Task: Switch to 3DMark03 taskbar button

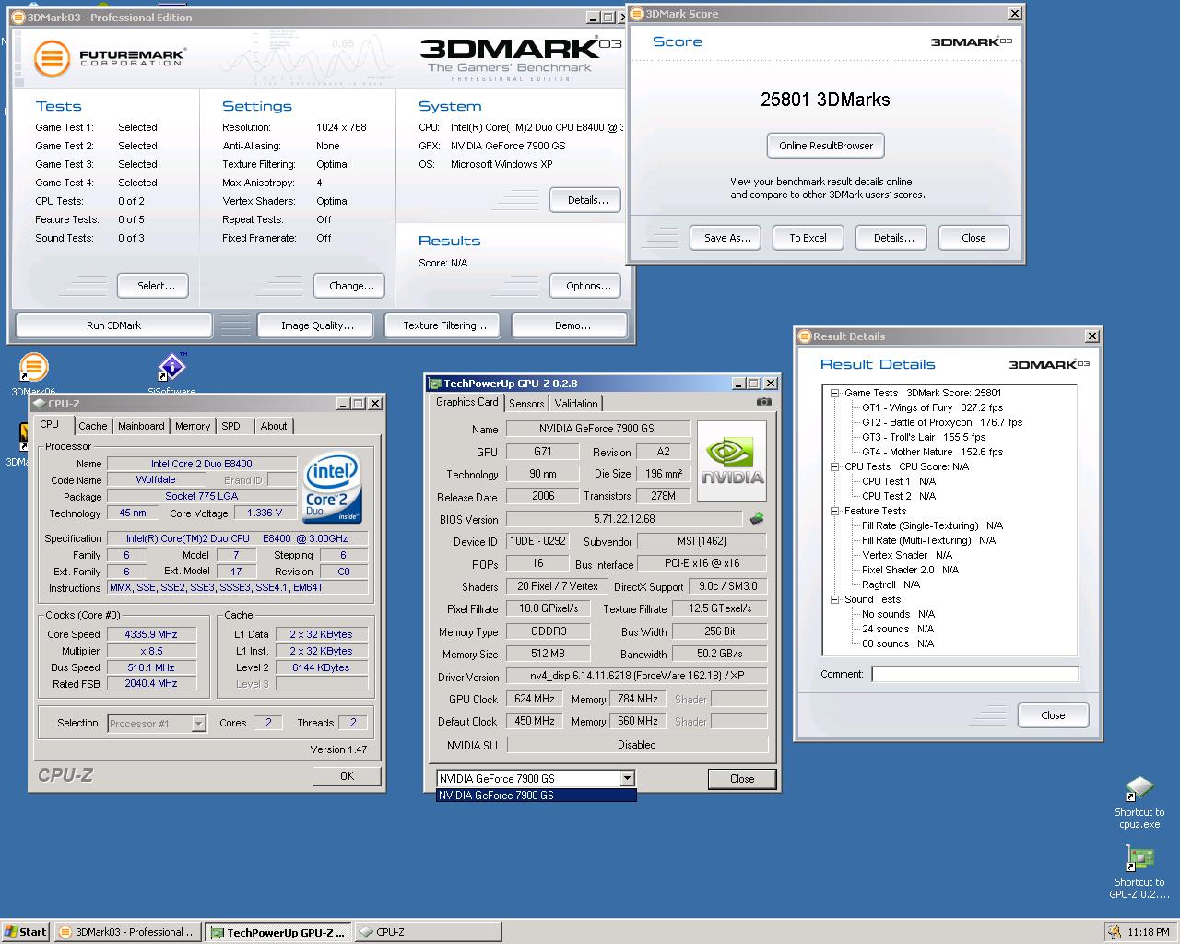Action: tap(127, 932)
